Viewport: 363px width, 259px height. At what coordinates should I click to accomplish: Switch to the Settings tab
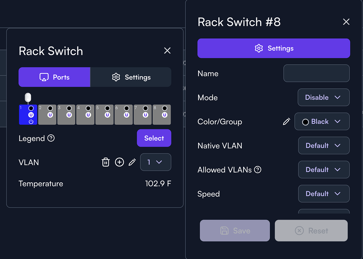coord(131,77)
